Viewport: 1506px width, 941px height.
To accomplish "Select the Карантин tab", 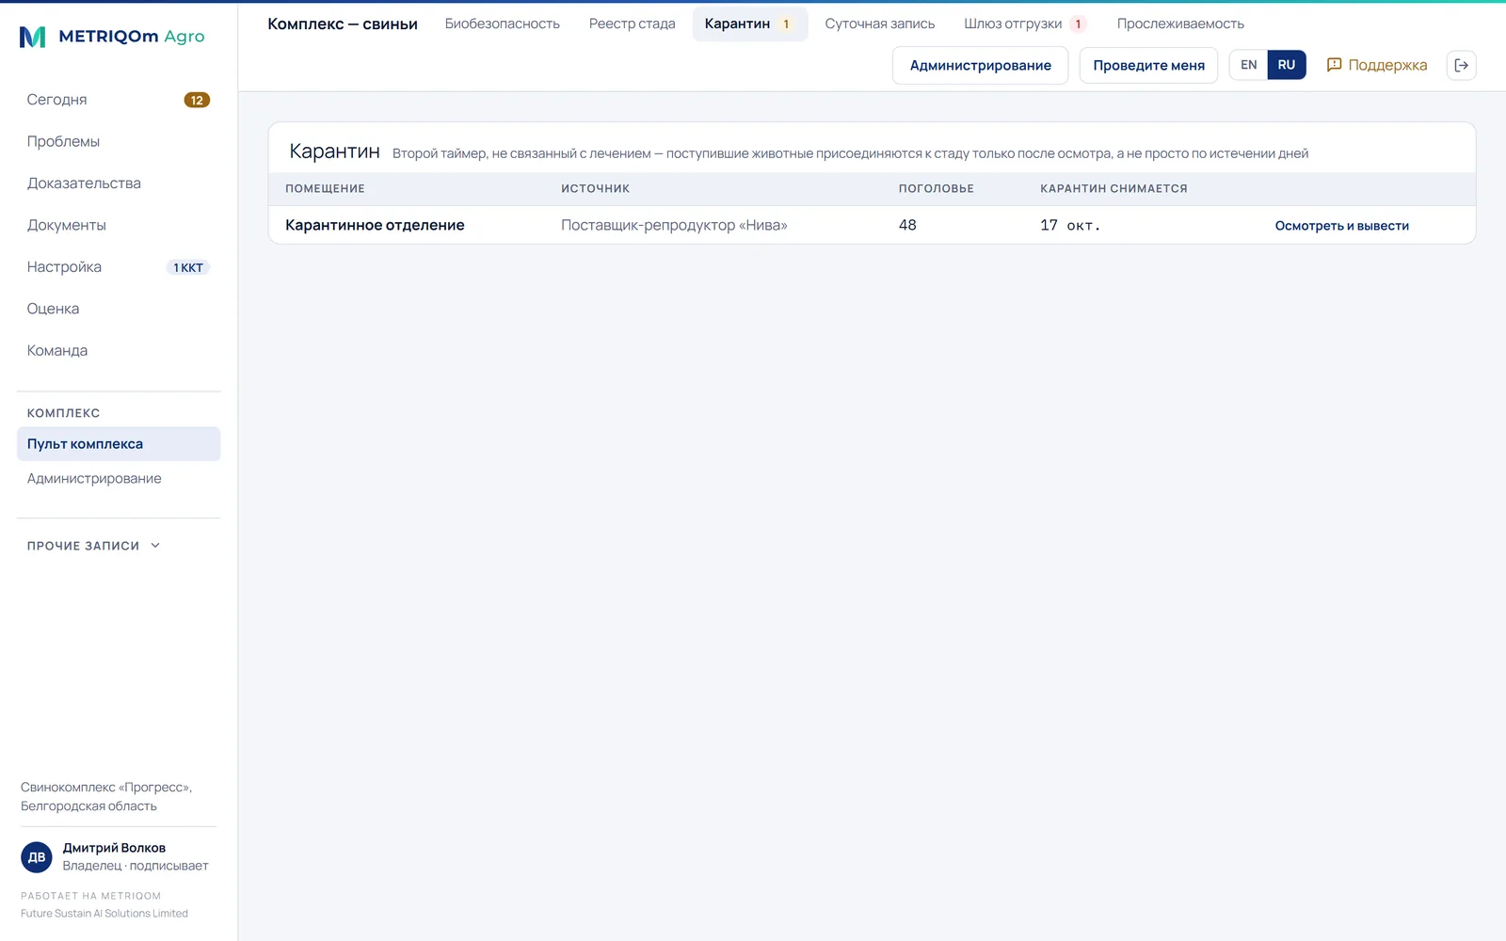I will [749, 24].
